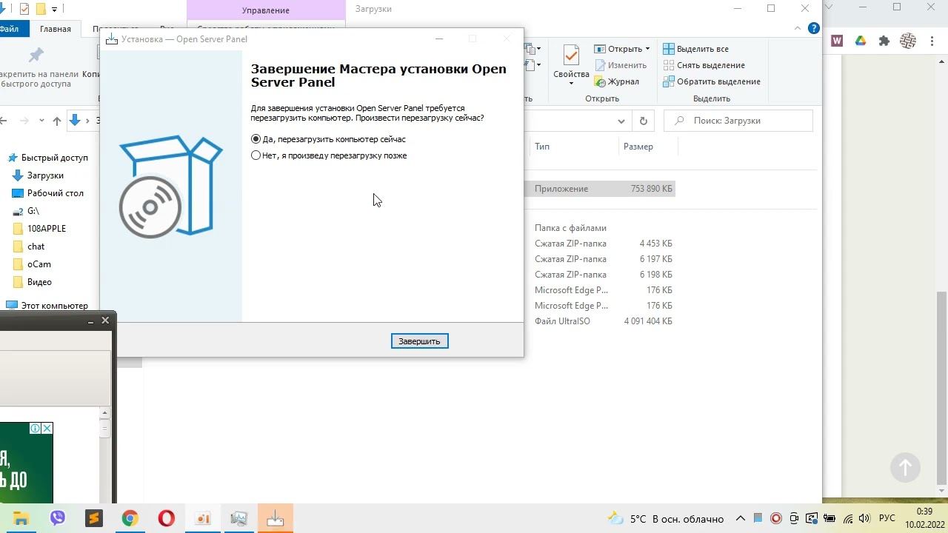The width and height of the screenshot is (948, 533).
Task: Open the Google Drive extension icon
Action: point(861,41)
